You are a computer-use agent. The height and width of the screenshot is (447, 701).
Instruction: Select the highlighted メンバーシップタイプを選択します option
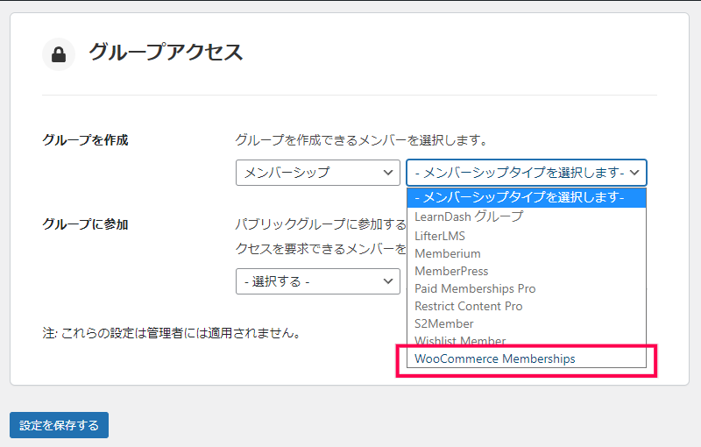527,197
